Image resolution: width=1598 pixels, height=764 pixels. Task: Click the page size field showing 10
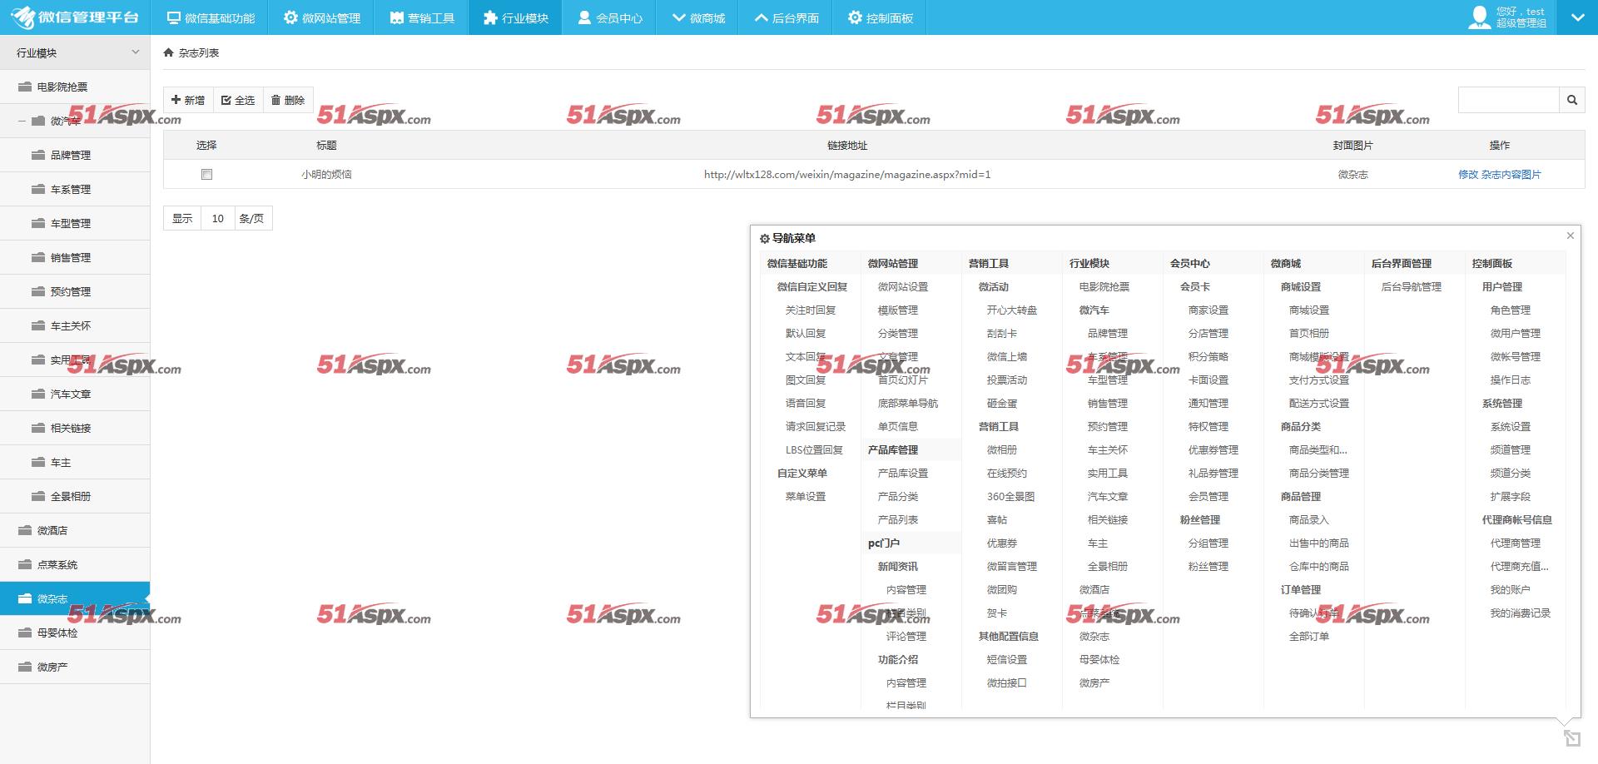click(x=218, y=218)
